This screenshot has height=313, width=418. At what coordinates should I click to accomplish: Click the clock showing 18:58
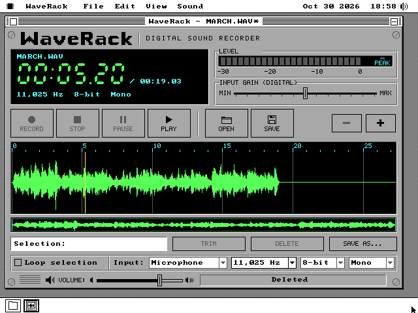click(383, 6)
